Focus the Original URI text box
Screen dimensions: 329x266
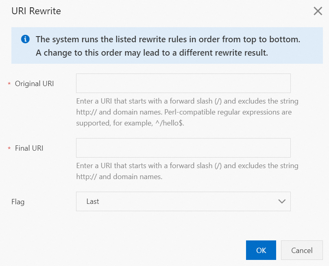click(x=183, y=83)
